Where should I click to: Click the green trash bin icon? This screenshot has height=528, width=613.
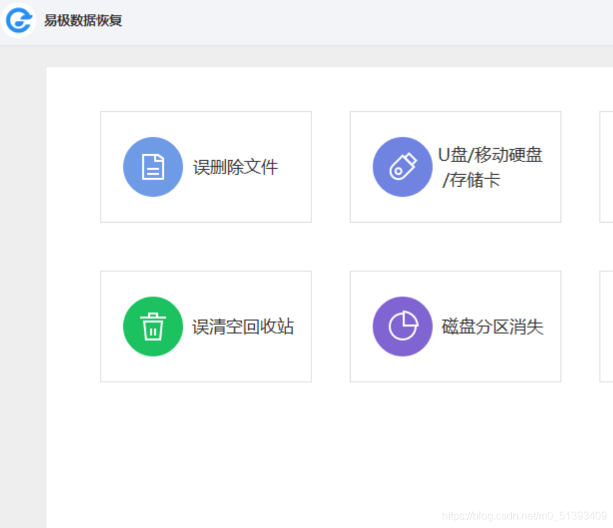point(153,327)
